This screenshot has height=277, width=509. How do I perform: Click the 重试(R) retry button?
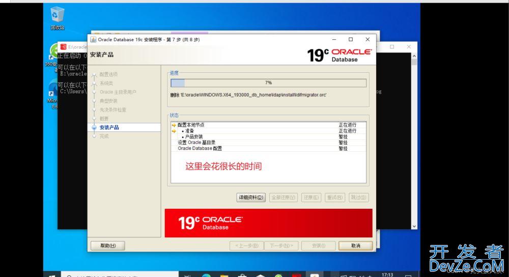[x=335, y=198]
